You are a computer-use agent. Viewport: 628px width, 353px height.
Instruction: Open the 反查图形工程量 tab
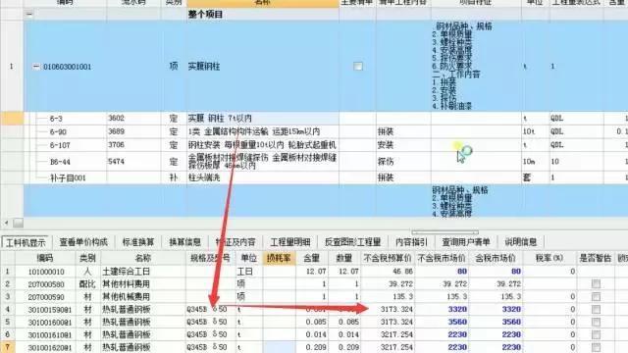352,242
